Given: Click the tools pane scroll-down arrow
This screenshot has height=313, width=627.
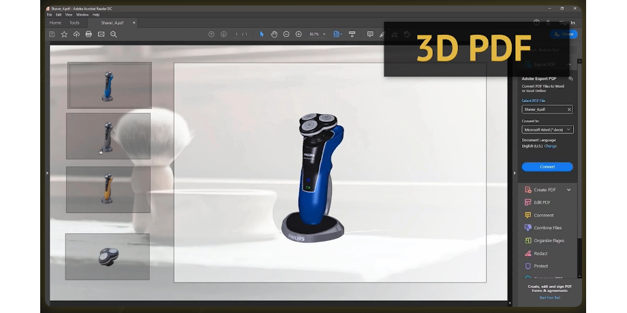Looking at the screenshot, I should coord(579,276).
